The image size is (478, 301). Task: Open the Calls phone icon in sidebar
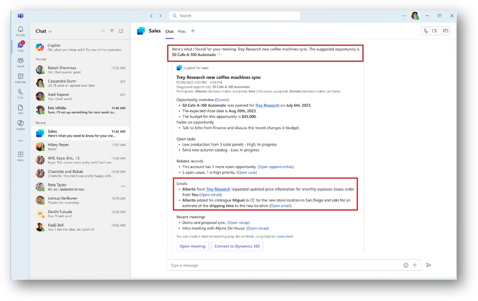coord(21,94)
